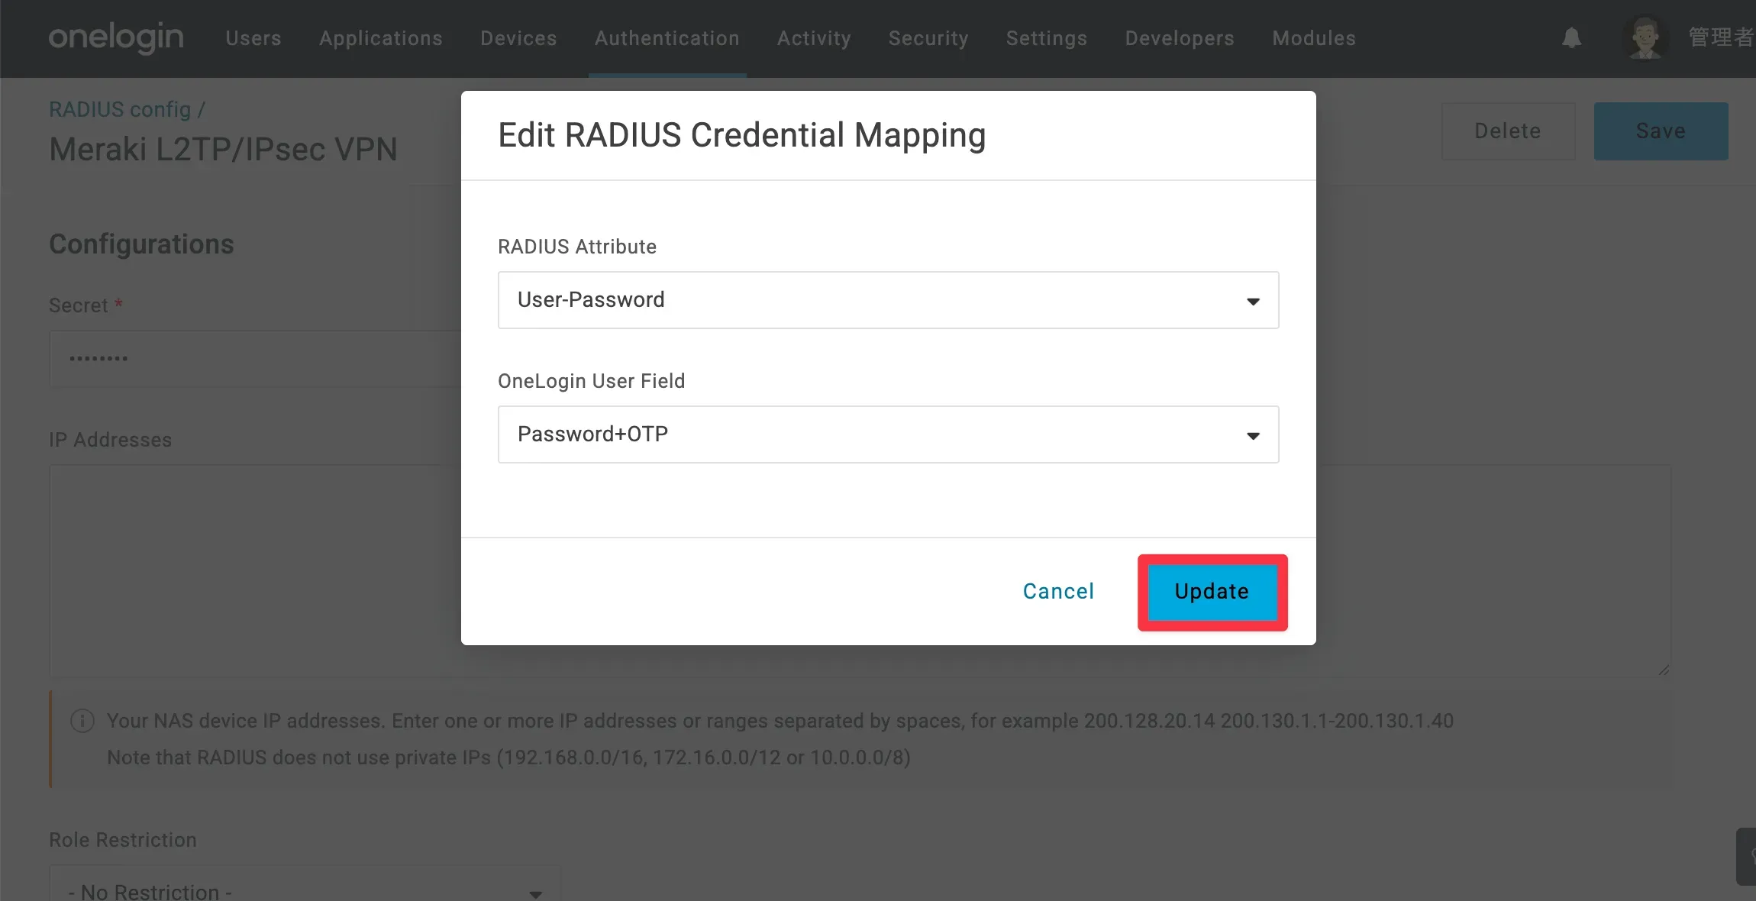
Task: Follow the RADIUS config breadcrumb link
Action: coord(120,110)
